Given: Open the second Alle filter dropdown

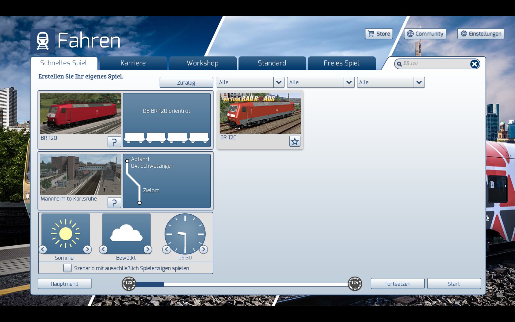Looking at the screenshot, I should coord(321,82).
